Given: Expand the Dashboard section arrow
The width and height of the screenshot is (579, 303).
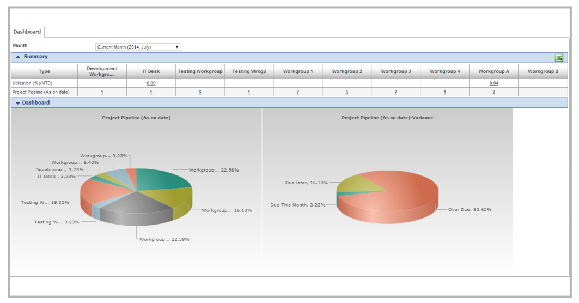Looking at the screenshot, I should click(x=18, y=103).
